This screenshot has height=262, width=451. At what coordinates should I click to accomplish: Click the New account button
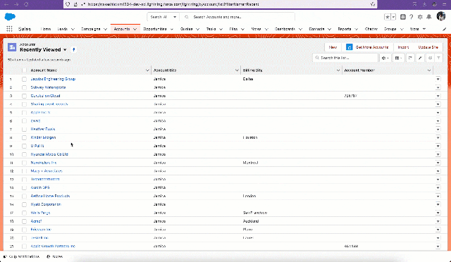click(333, 47)
